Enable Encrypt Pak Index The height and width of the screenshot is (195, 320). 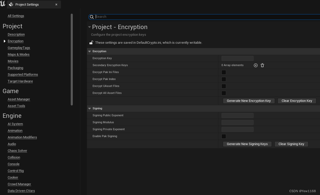[x=224, y=79]
